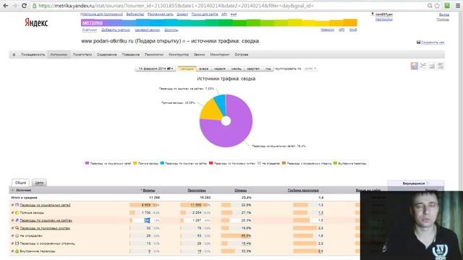Open the группировать по dropdown
Viewport: 463px width, 260px height.
point(310,69)
